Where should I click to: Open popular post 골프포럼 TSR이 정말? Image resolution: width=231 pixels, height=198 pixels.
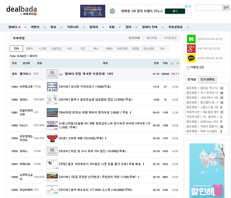pyautogui.click(x=202, y=127)
